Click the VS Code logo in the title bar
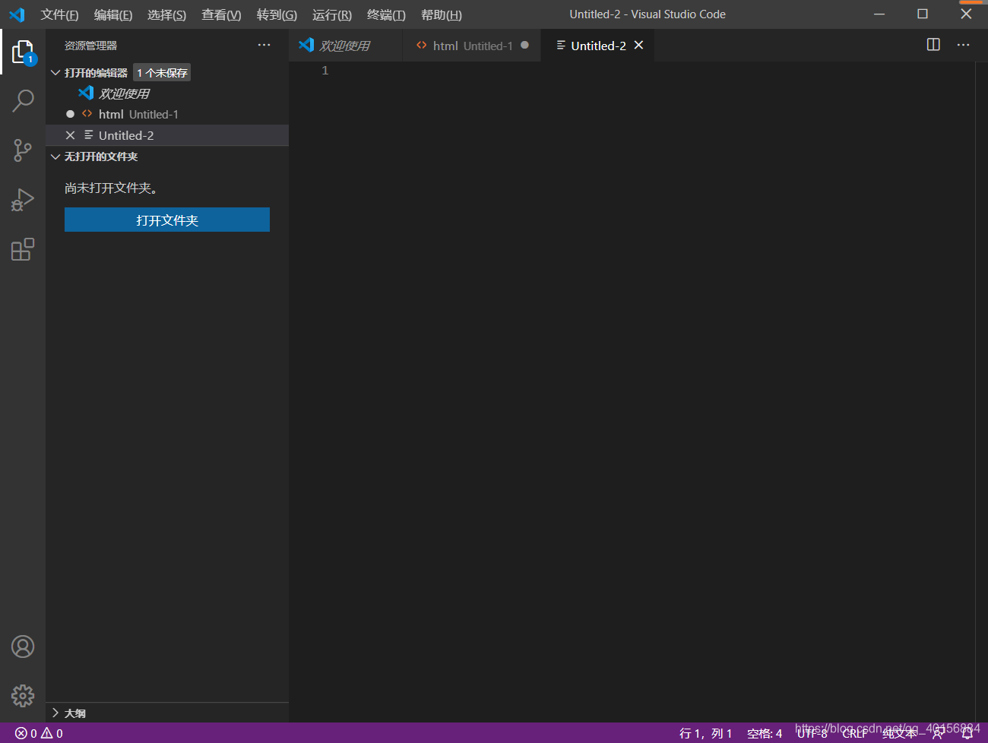 17,14
